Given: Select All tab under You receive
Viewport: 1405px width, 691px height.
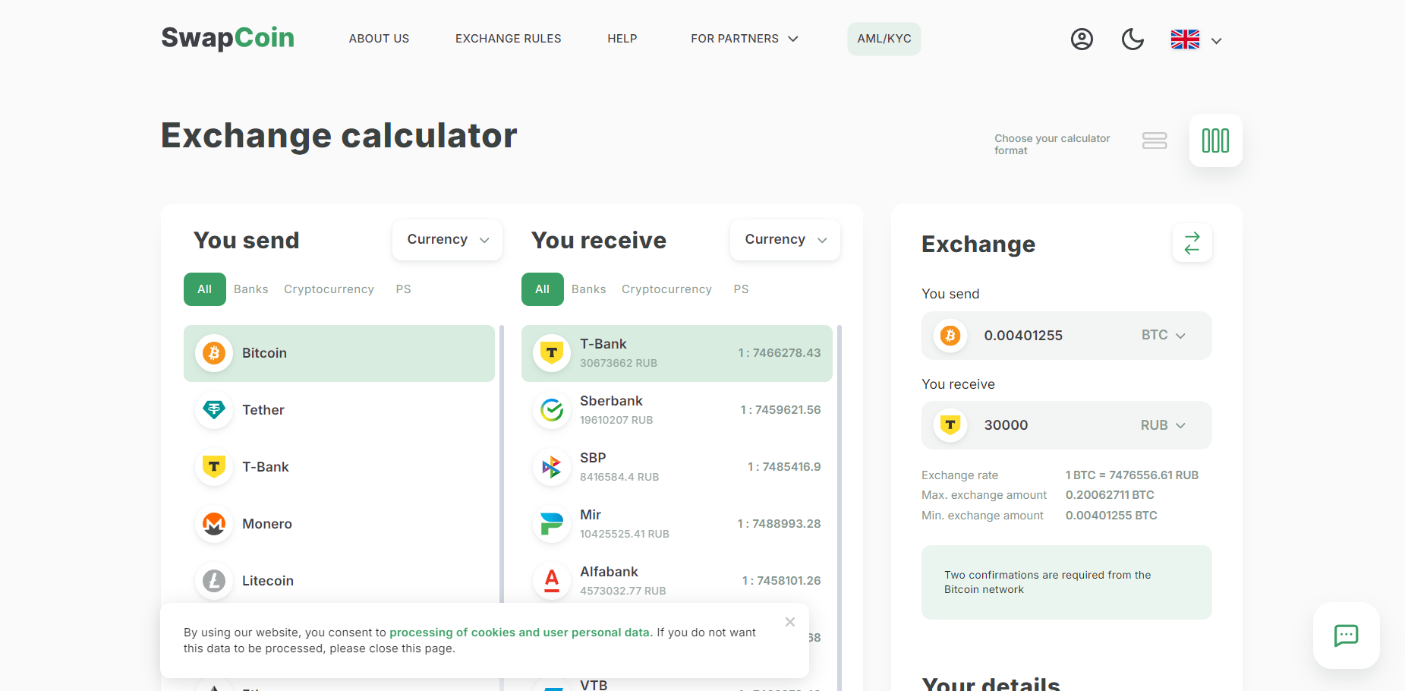Looking at the screenshot, I should (x=543, y=289).
